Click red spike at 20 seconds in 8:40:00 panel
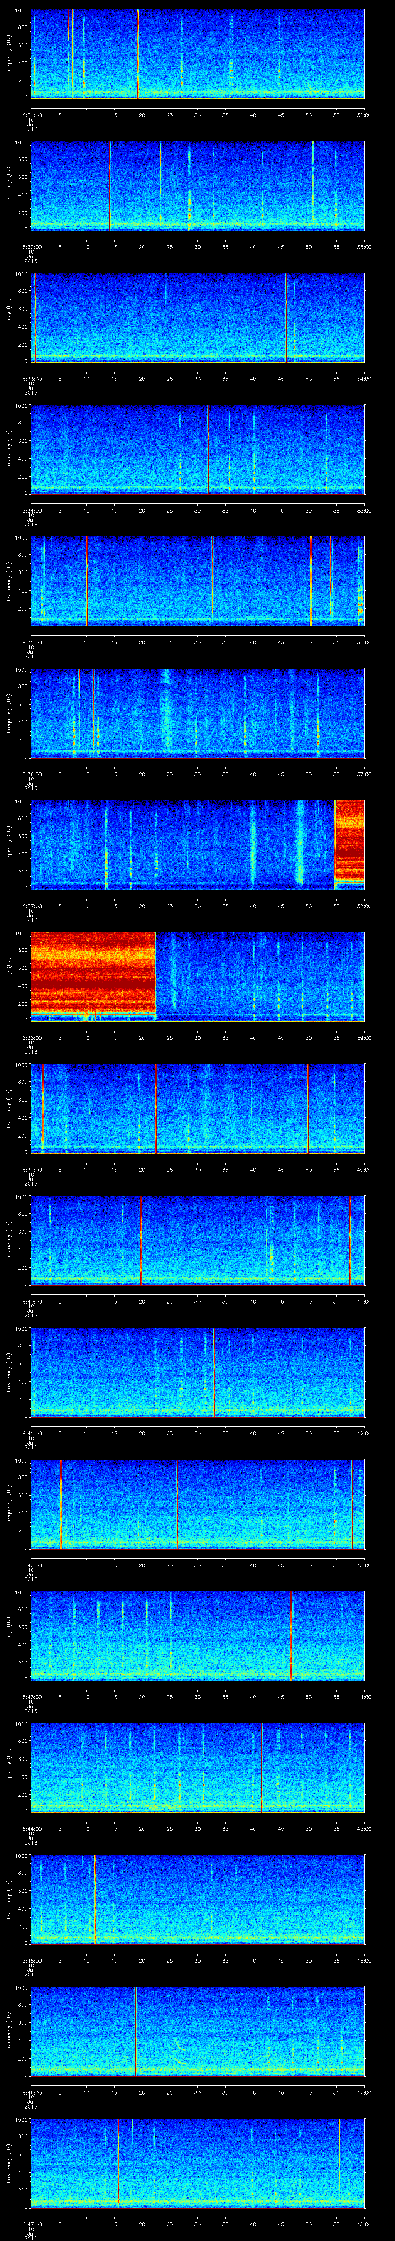 [141, 1240]
